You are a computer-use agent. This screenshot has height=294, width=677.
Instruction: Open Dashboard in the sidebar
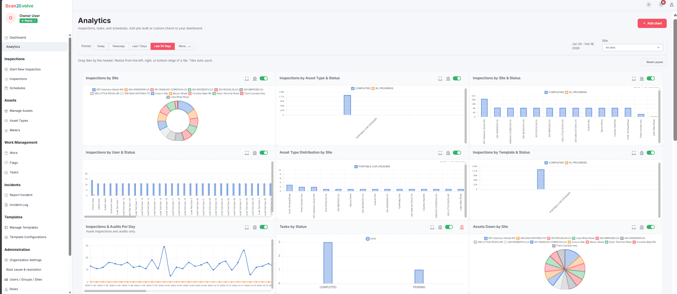pyautogui.click(x=18, y=38)
